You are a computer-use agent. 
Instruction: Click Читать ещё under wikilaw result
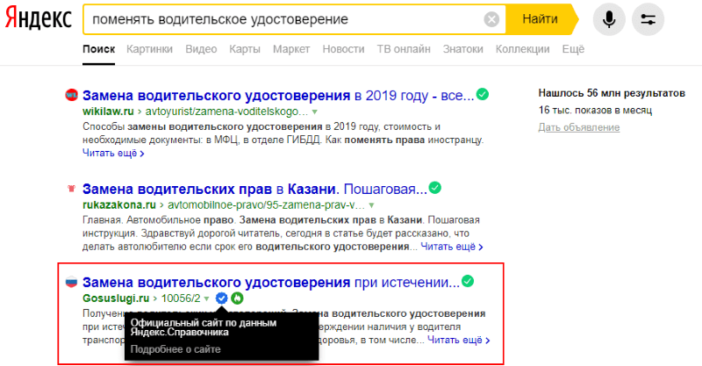113,154
